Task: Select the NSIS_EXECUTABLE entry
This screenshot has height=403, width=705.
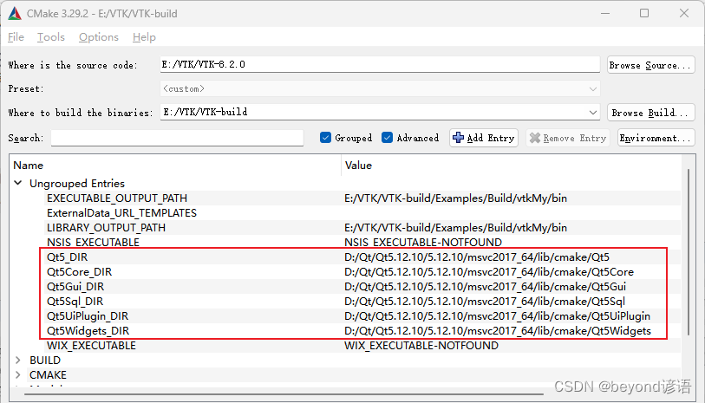Action: coord(93,242)
